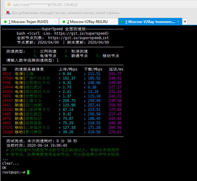This screenshot has height=181, width=197.
Task: Click the green status dot on the Moscow-V2Ray-REG.RU tab
Action: [64, 22]
